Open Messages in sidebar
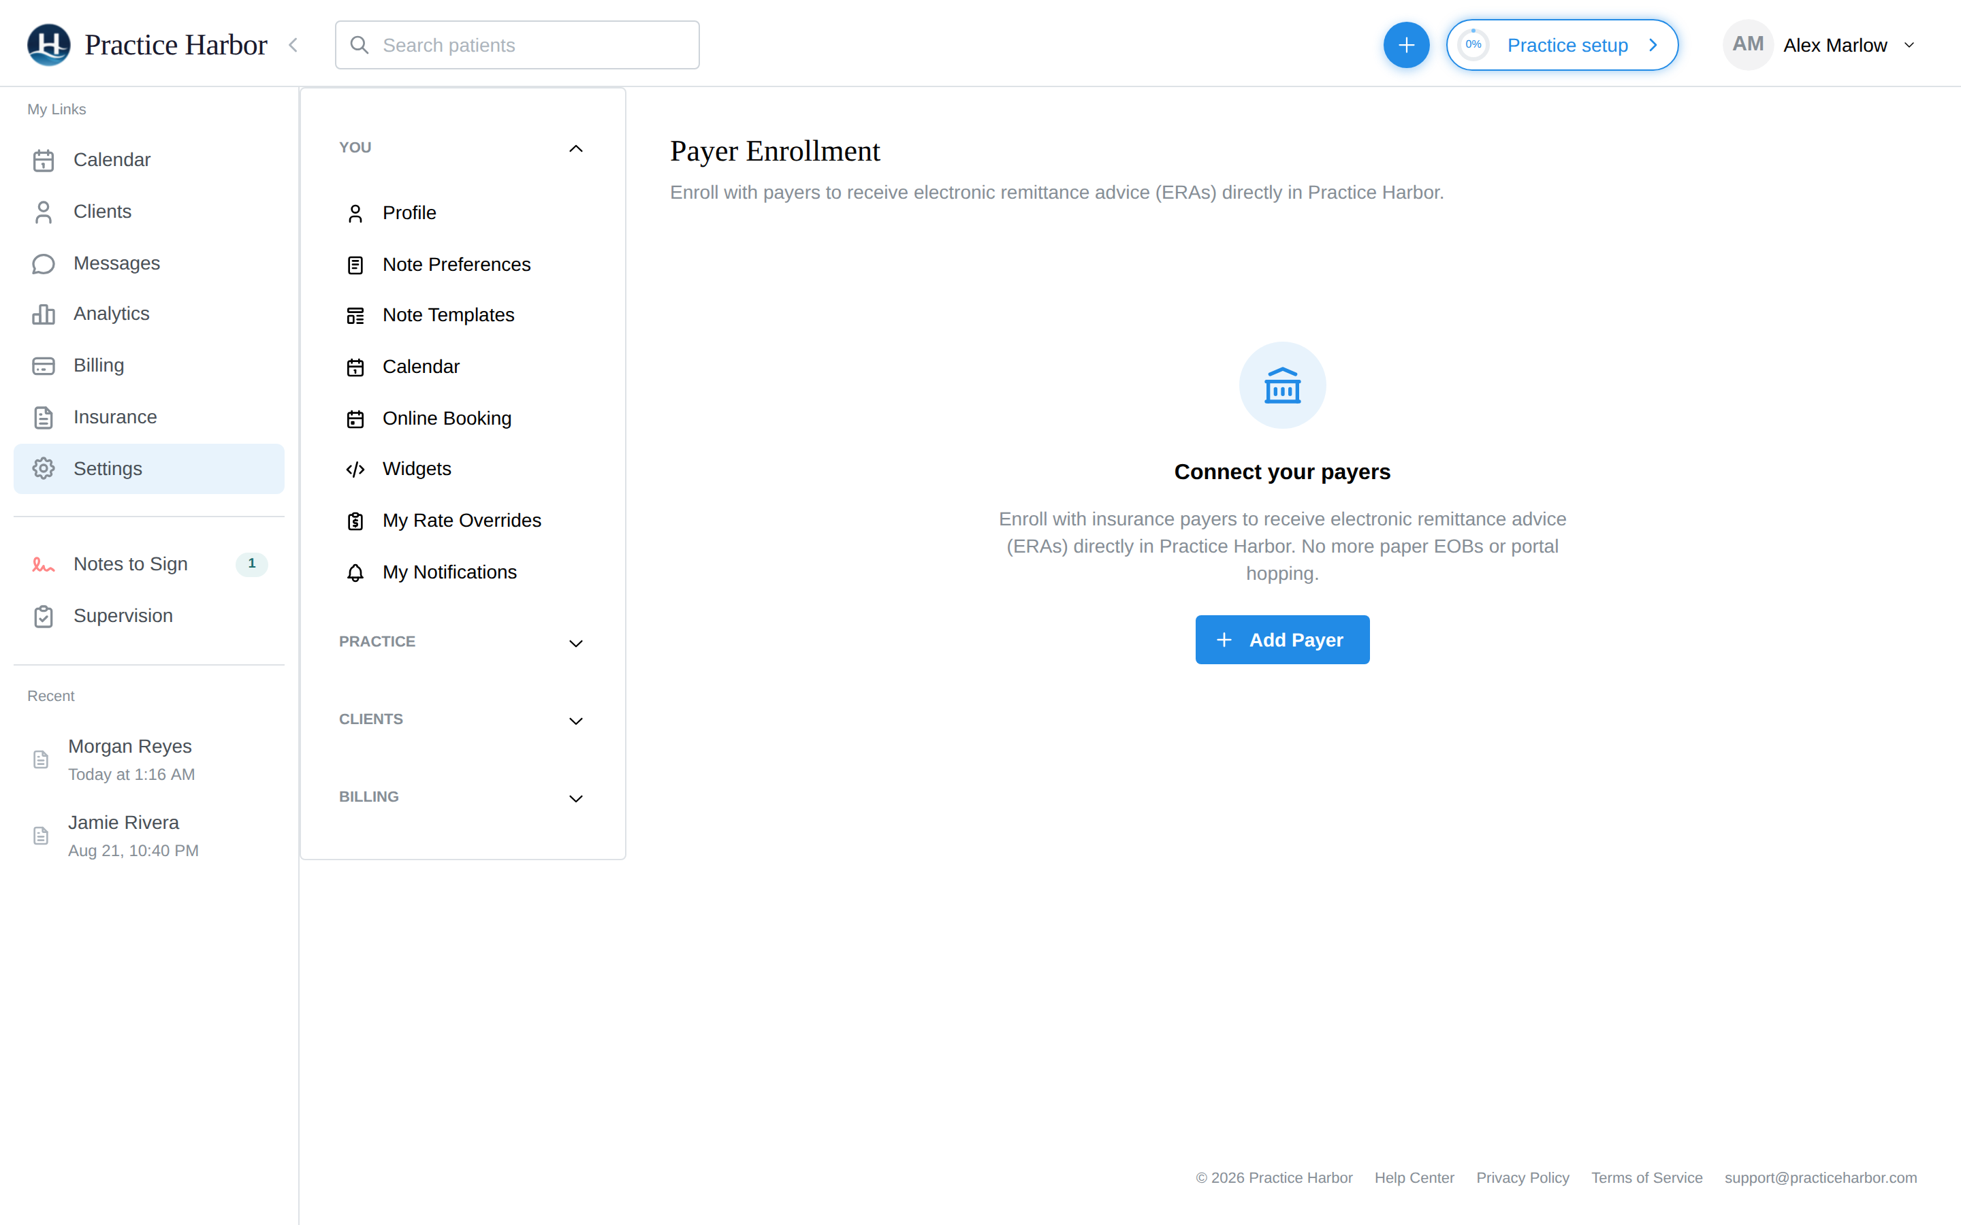 pos(149,264)
